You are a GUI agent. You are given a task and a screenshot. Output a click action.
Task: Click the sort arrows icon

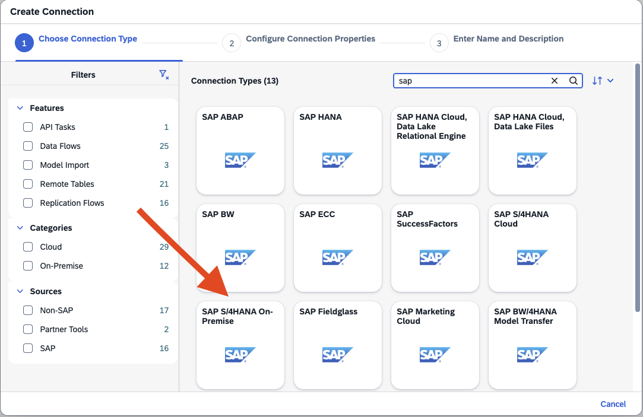coord(597,81)
